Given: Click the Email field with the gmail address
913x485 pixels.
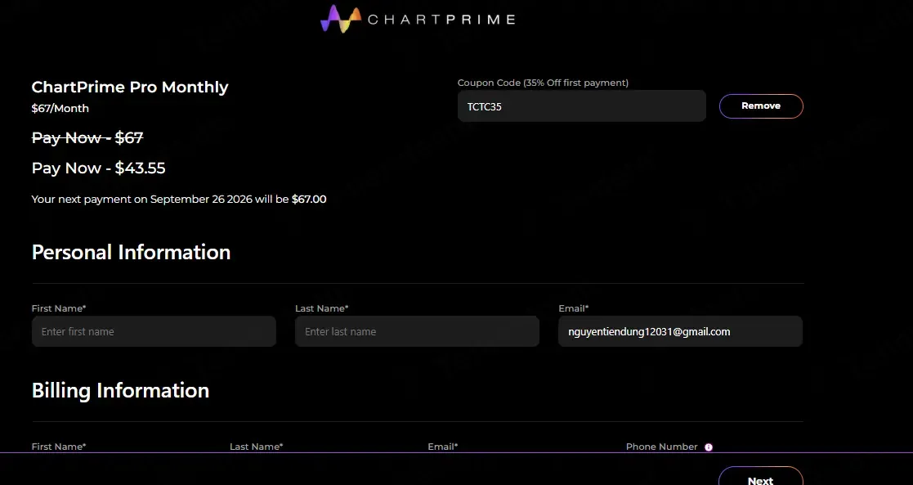Looking at the screenshot, I should tap(681, 332).
